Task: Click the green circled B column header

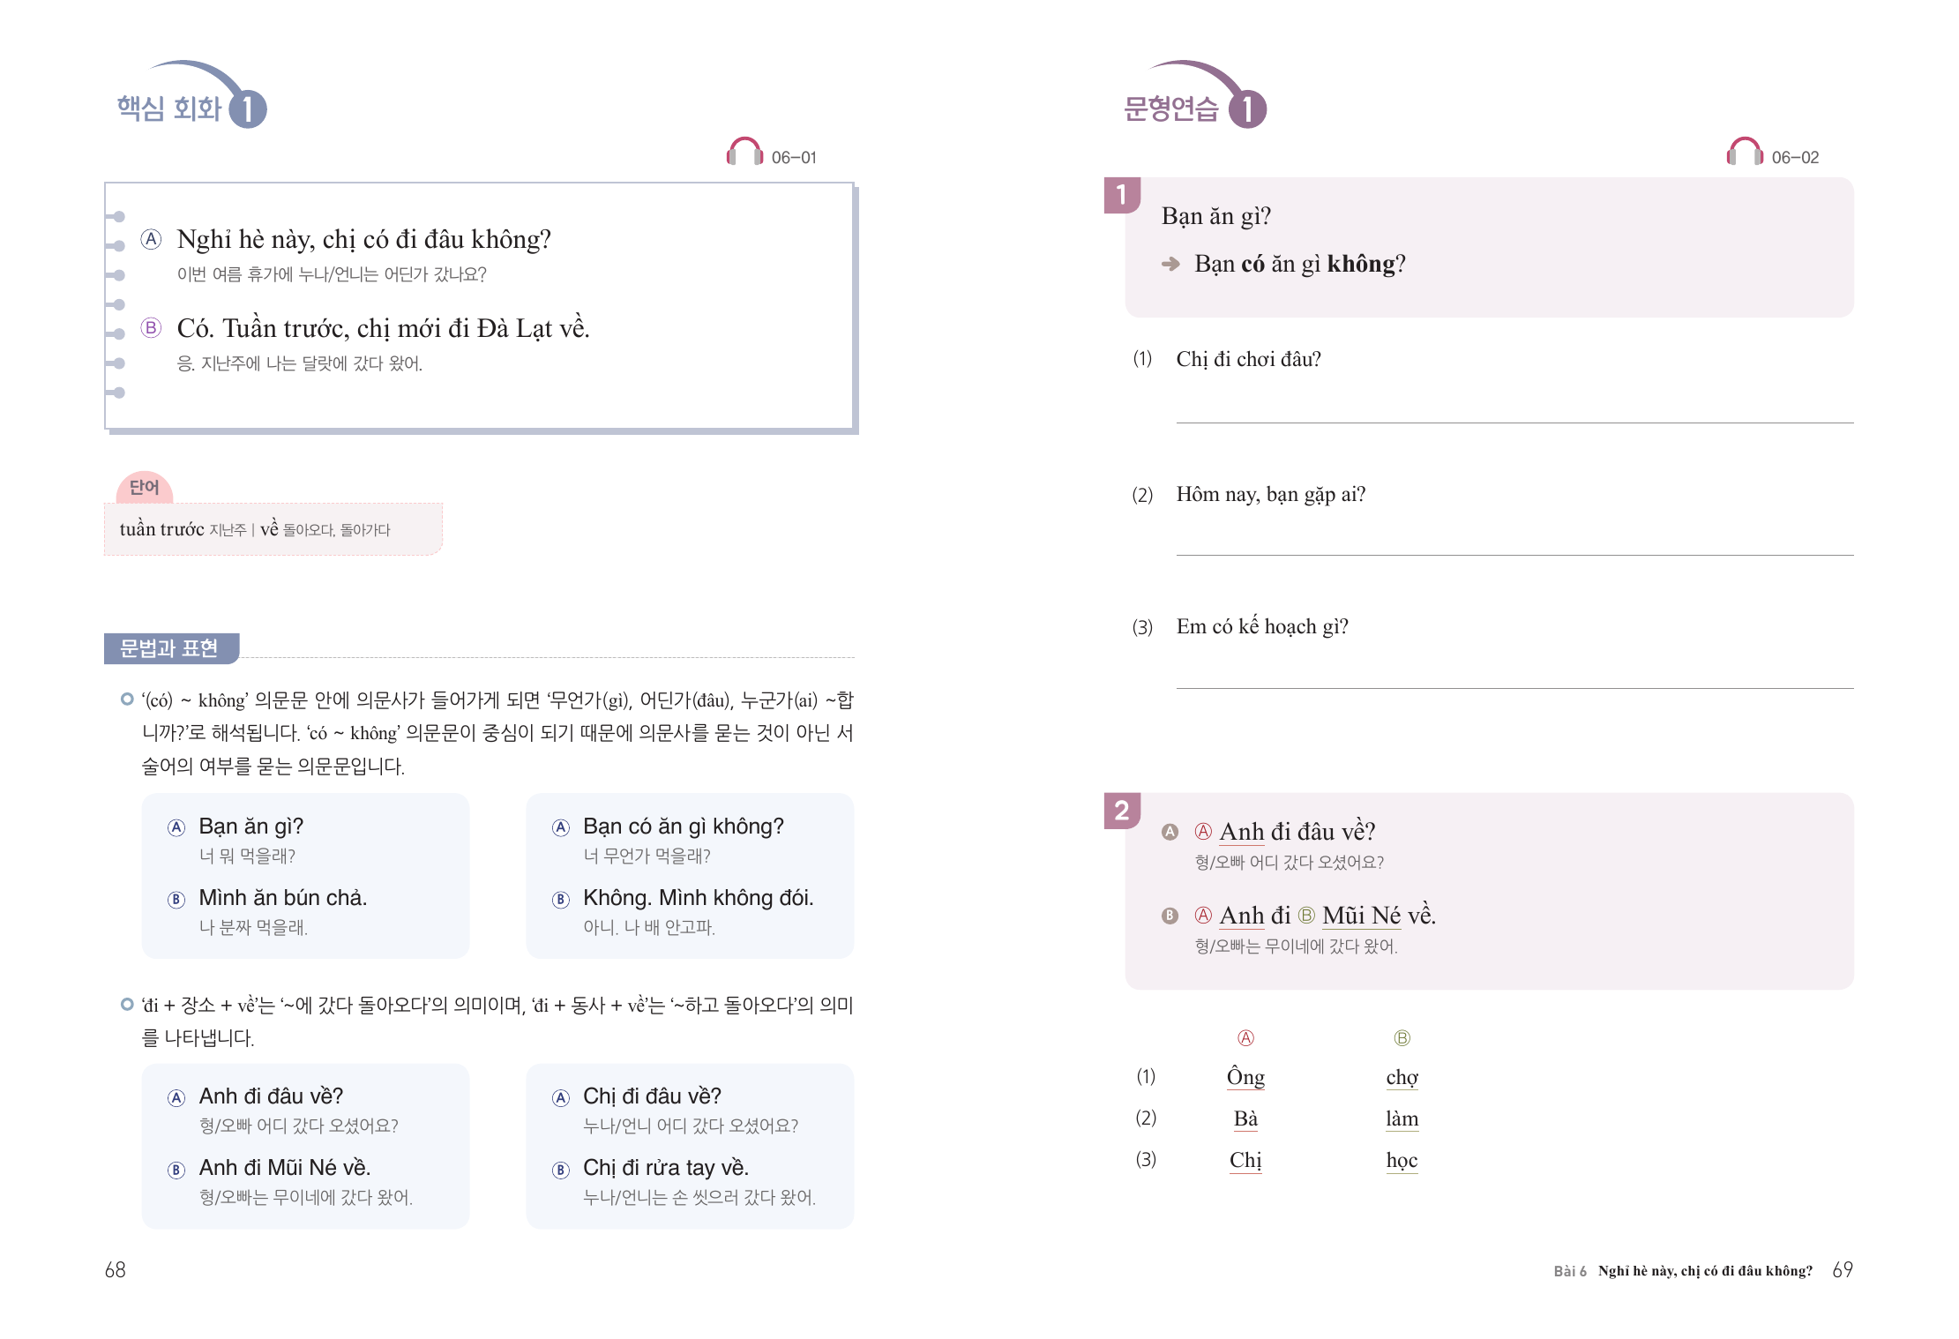Action: click(1402, 1038)
